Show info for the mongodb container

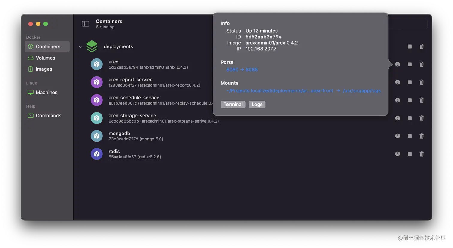398,136
